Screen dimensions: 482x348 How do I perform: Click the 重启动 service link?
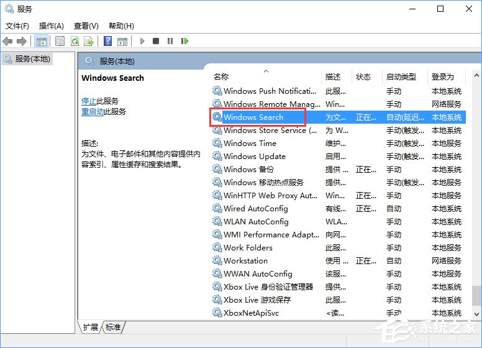tap(93, 111)
